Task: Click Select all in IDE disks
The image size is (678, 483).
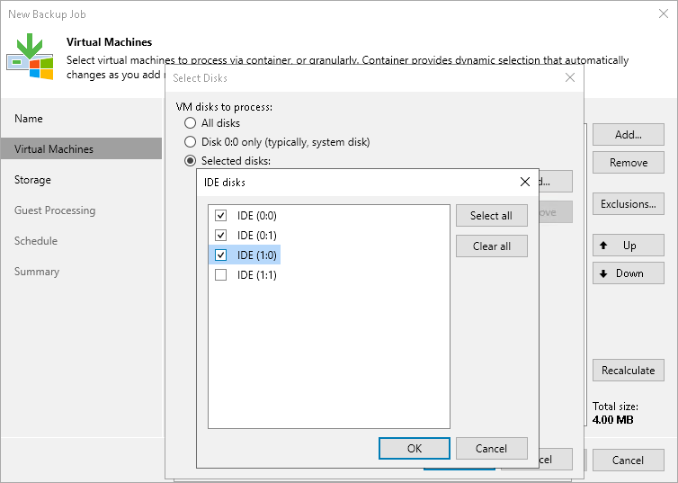Action: (x=492, y=215)
